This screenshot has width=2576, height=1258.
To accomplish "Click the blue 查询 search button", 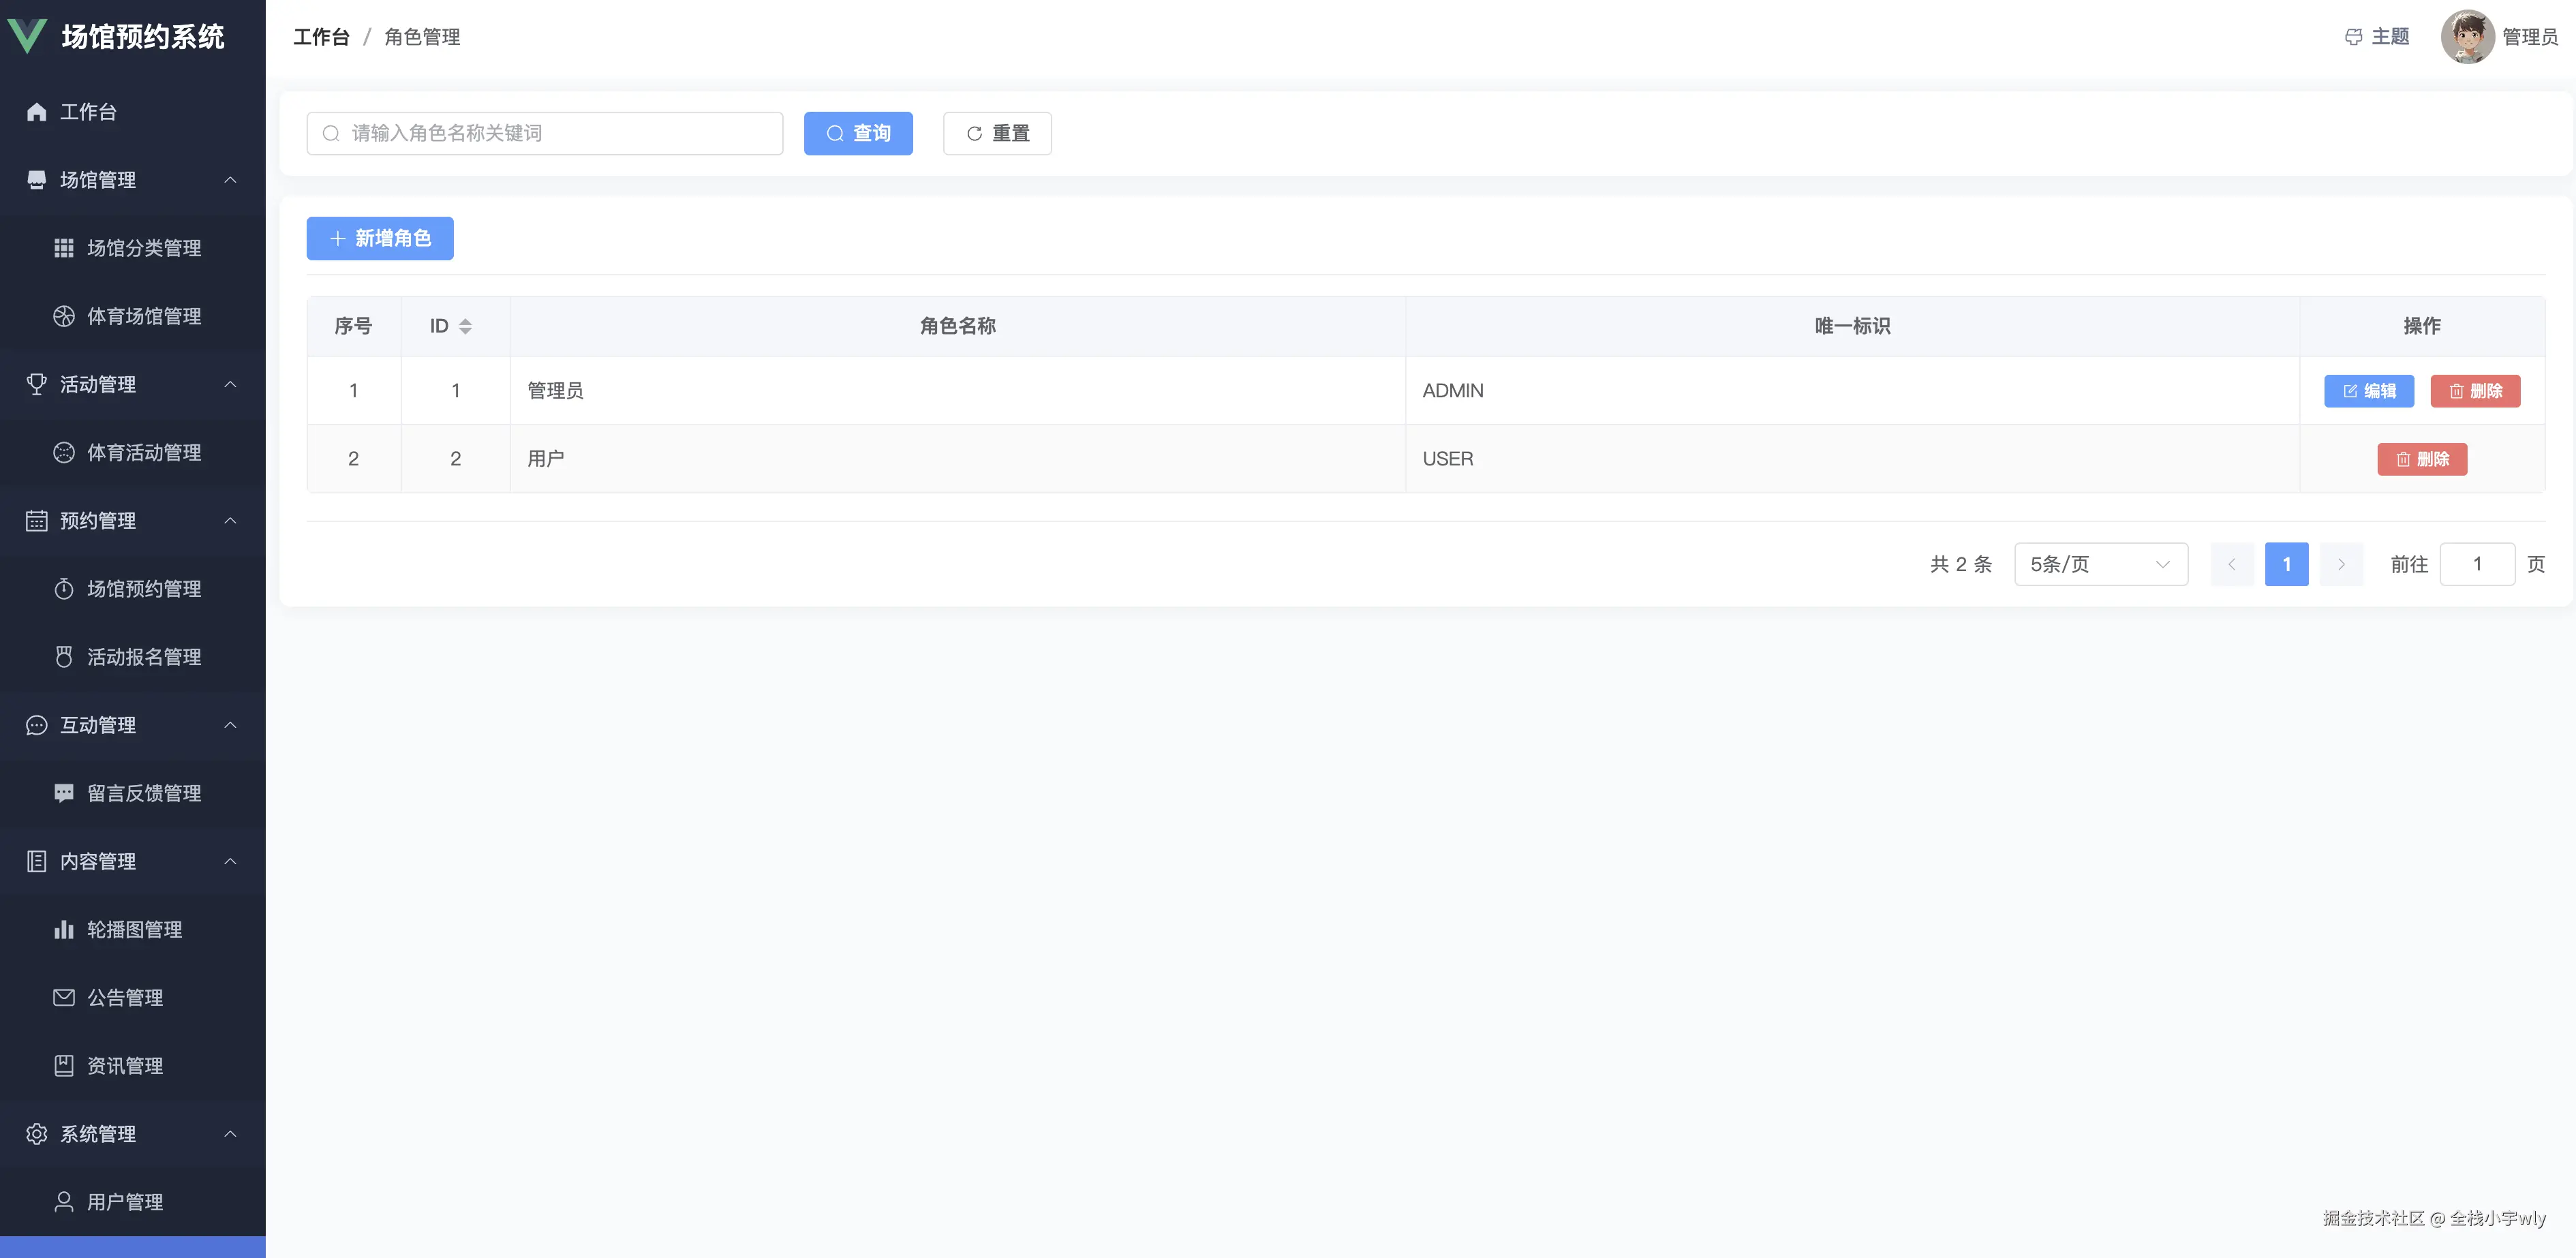I will coord(858,133).
